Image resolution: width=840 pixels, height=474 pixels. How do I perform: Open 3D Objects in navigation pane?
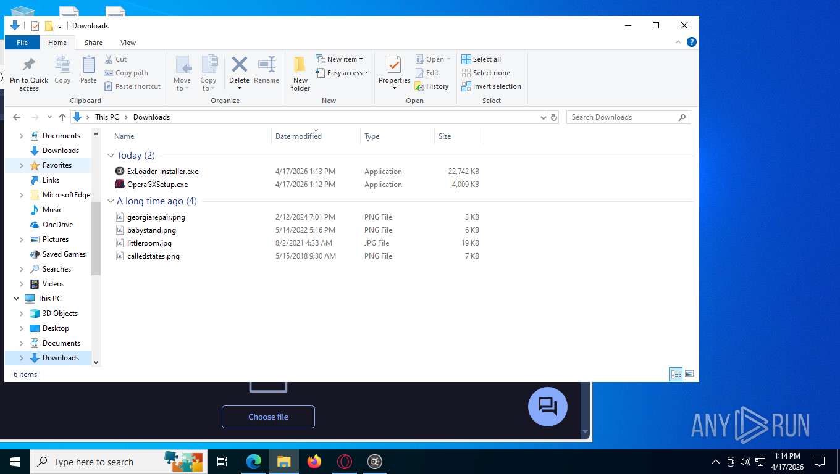point(60,314)
